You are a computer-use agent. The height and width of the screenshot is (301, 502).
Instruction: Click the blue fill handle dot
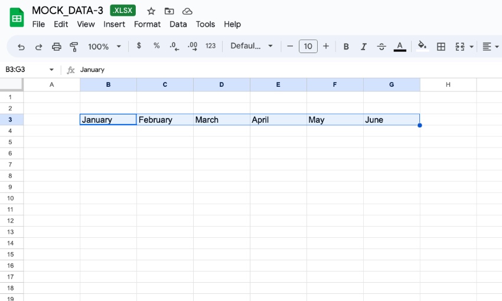[x=420, y=125]
